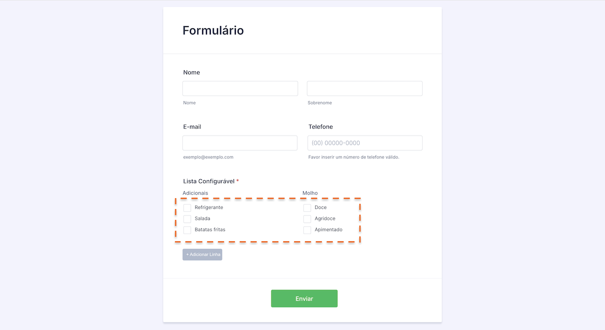Image resolution: width=605 pixels, height=330 pixels.
Task: Focus the Telefone number field
Action: click(x=364, y=143)
